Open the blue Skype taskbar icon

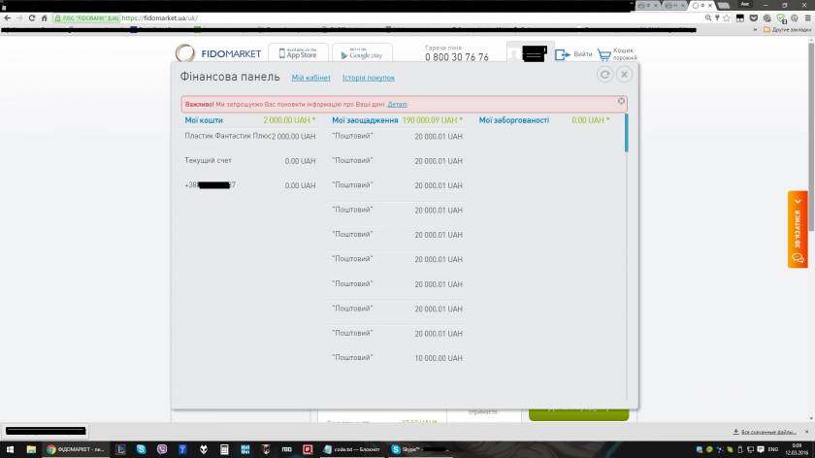tap(141, 449)
